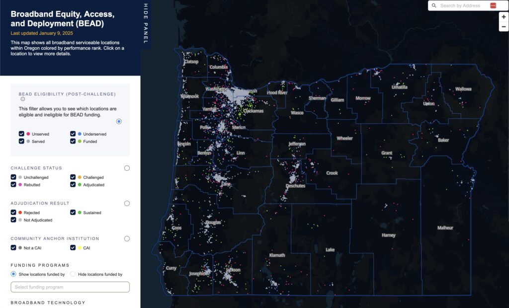
Task: Open the Select funding program dropdown
Action: 70,287
